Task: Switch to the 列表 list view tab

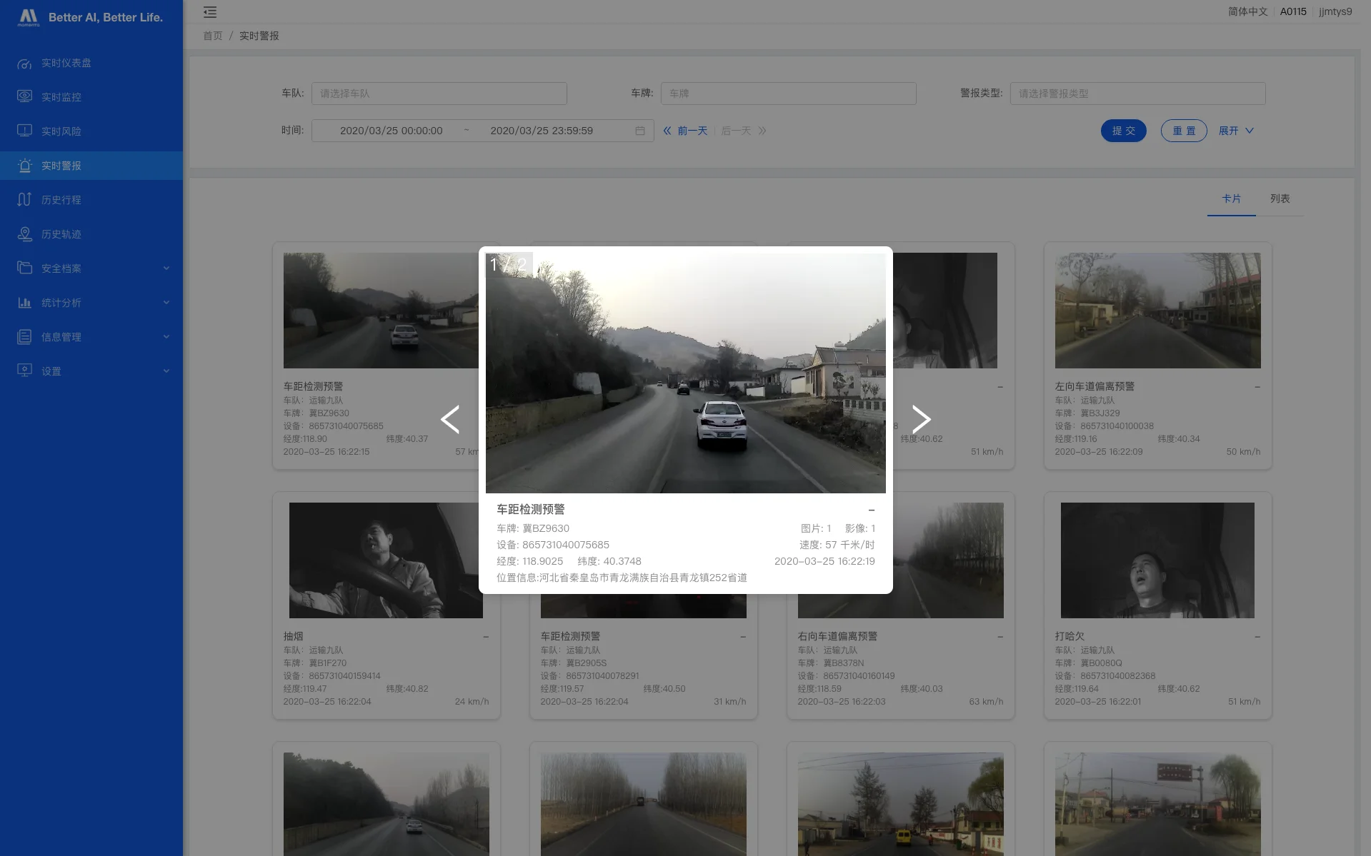Action: pos(1279,198)
